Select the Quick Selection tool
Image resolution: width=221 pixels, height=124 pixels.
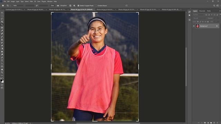coord(2,22)
